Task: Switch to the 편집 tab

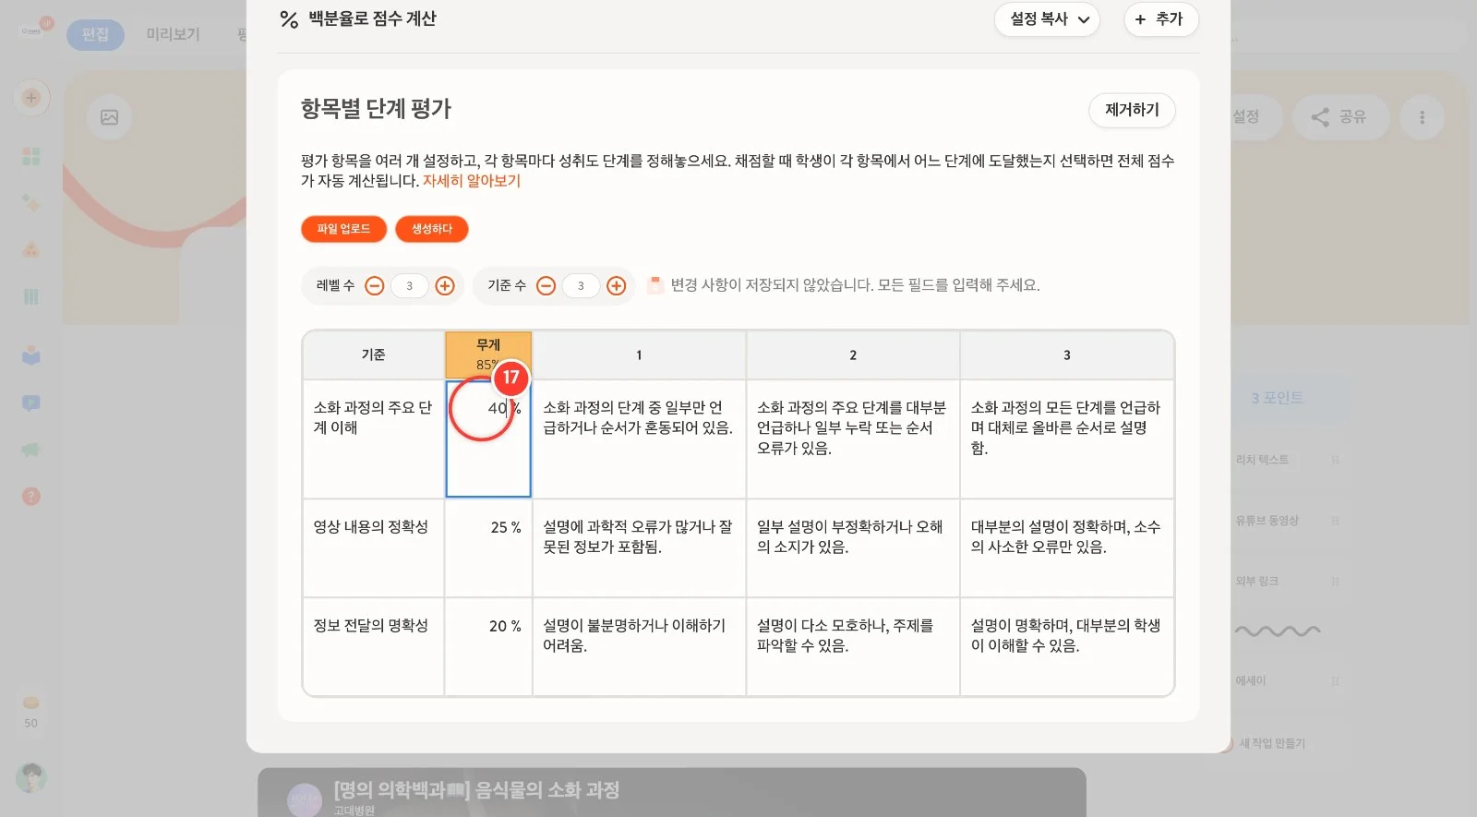Action: (95, 34)
